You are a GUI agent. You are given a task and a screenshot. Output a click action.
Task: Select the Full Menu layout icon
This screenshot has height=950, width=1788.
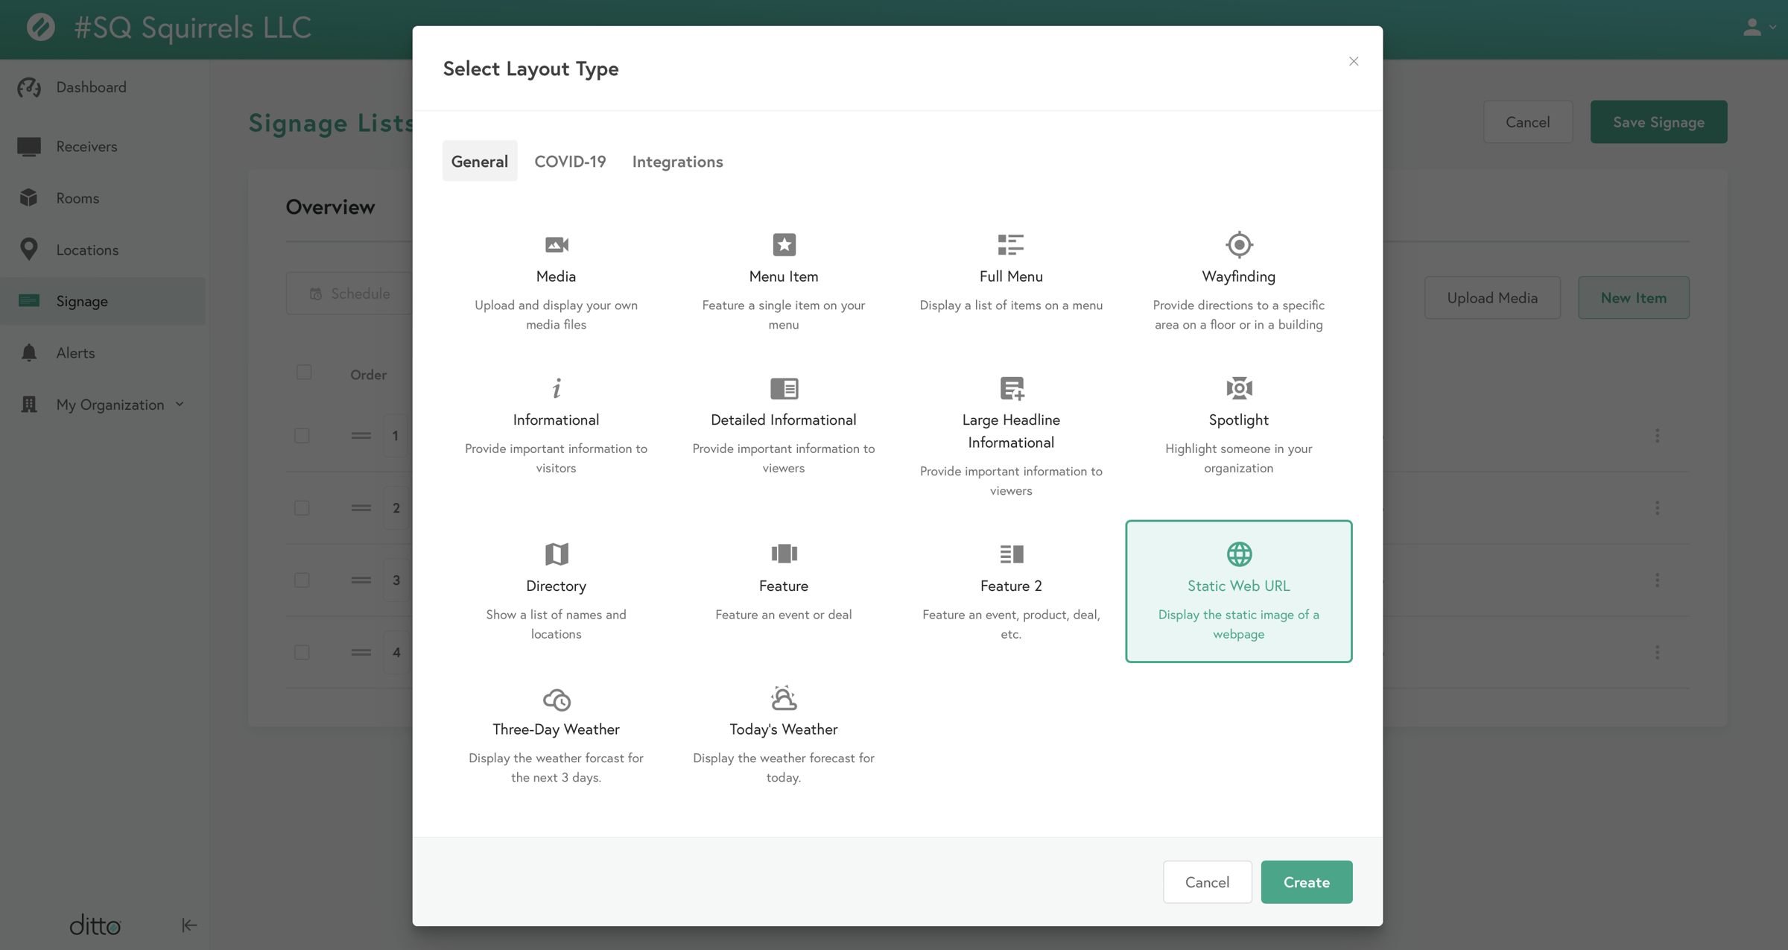pyautogui.click(x=1011, y=244)
